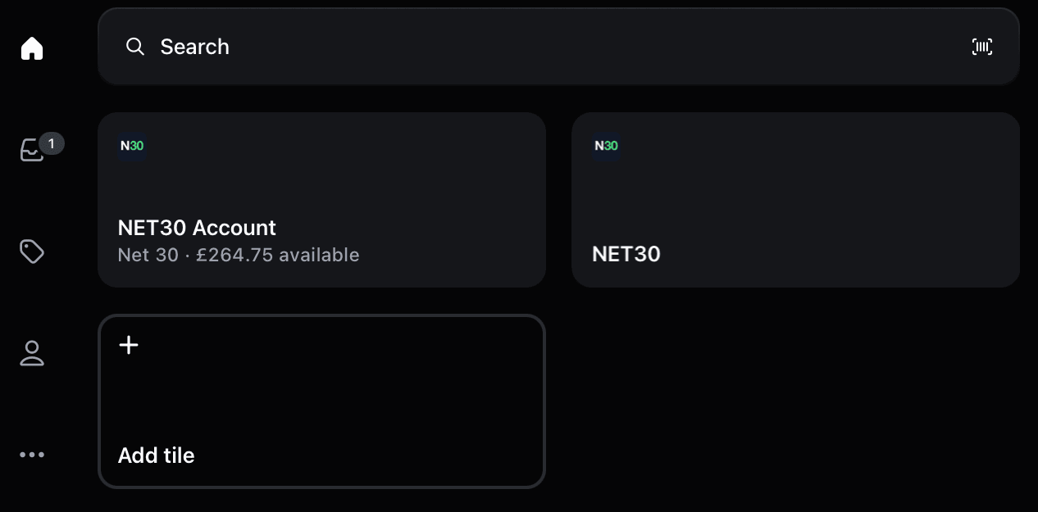The width and height of the screenshot is (1038, 512).
Task: Click the notification badge showing 1
Action: (x=51, y=143)
